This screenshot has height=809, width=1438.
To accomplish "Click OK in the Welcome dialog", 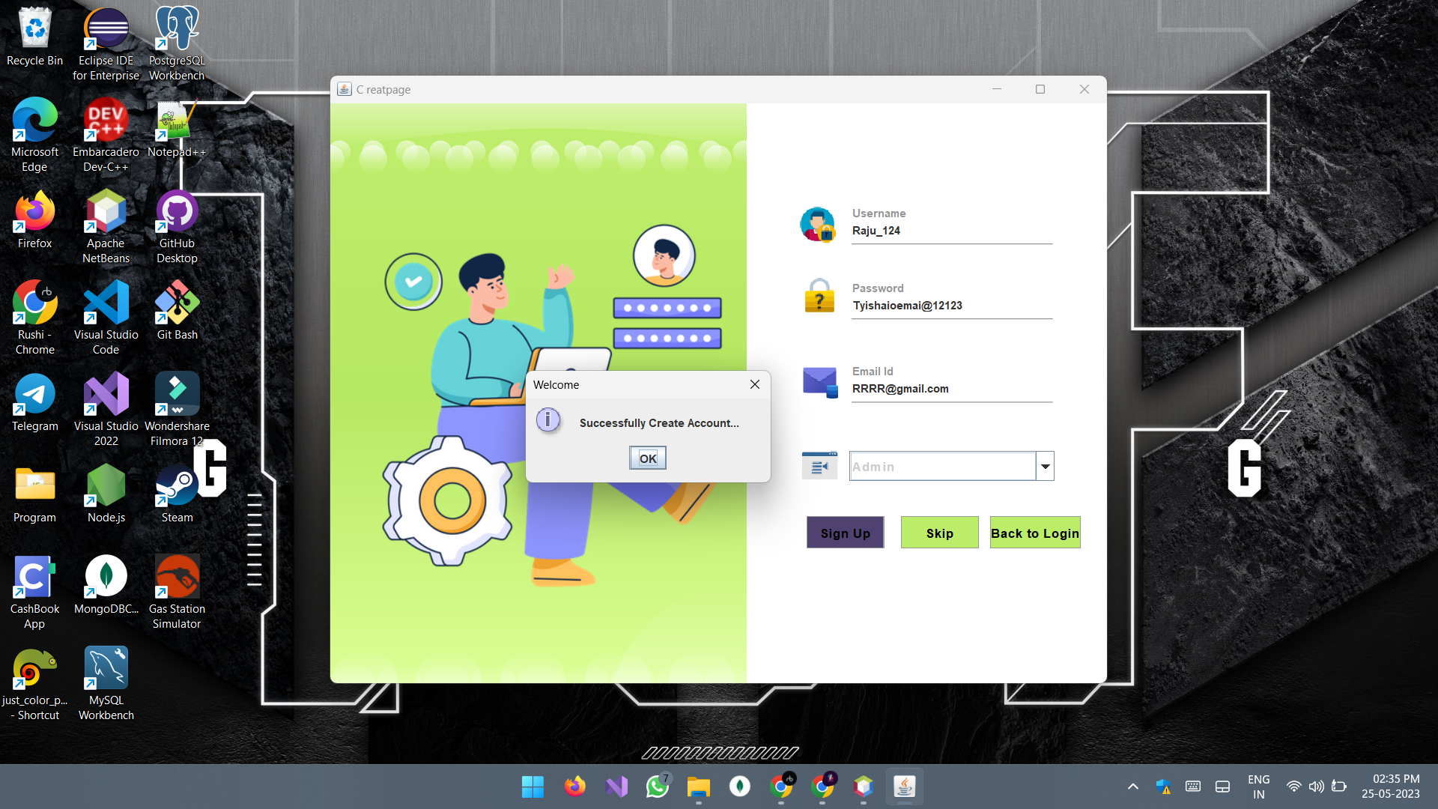I will pos(647,458).
